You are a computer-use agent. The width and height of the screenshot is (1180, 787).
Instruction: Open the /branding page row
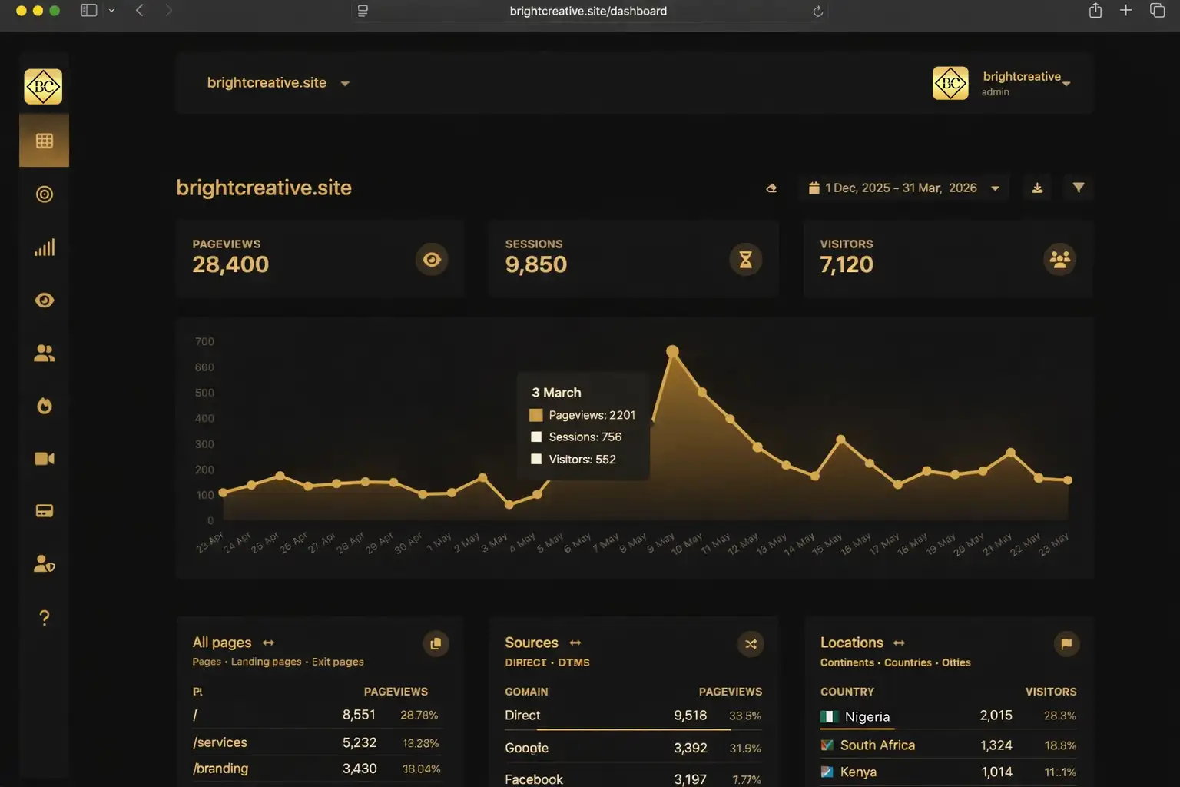pyautogui.click(x=317, y=769)
